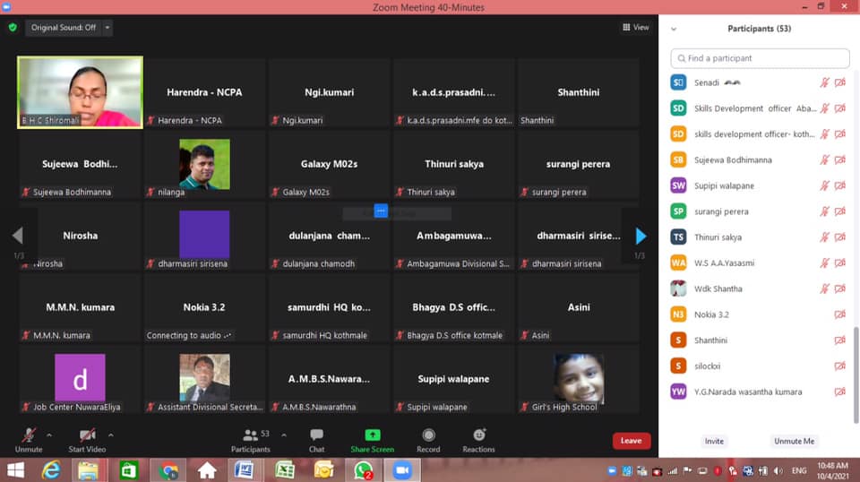Click the Leave meeting button
The width and height of the screenshot is (860, 482).
pyautogui.click(x=632, y=441)
